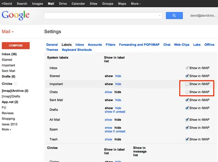Open the Shopping label in sidebar

(8, 119)
